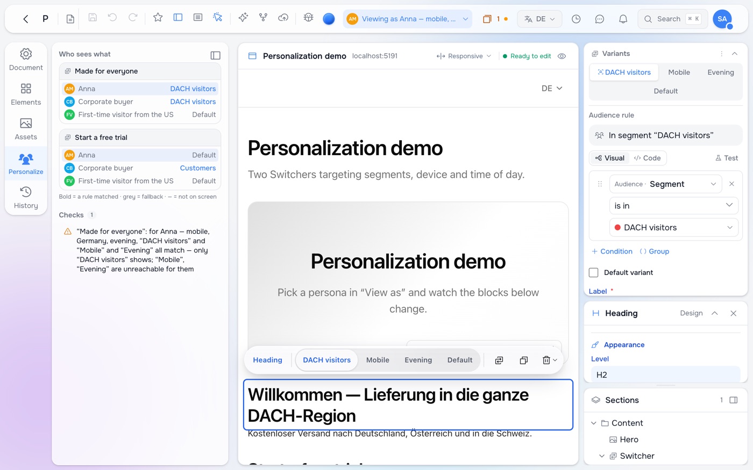Open the Elements sidebar section
This screenshot has width=753, height=470.
click(x=26, y=94)
